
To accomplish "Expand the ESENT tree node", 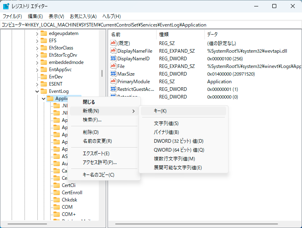I will [x=37, y=84].
